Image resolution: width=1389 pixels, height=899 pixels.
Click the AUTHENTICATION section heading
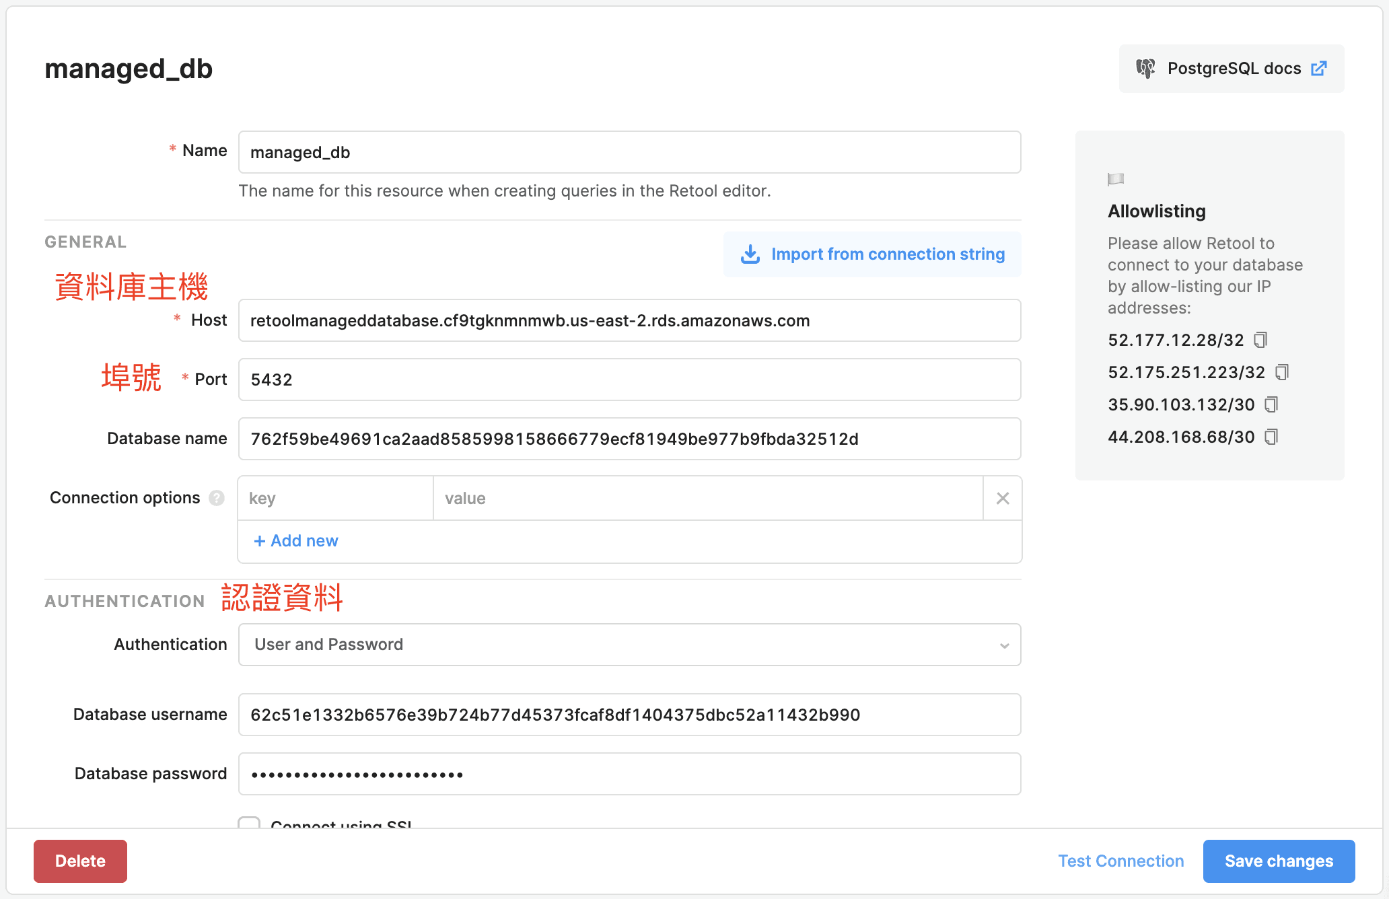(x=124, y=602)
